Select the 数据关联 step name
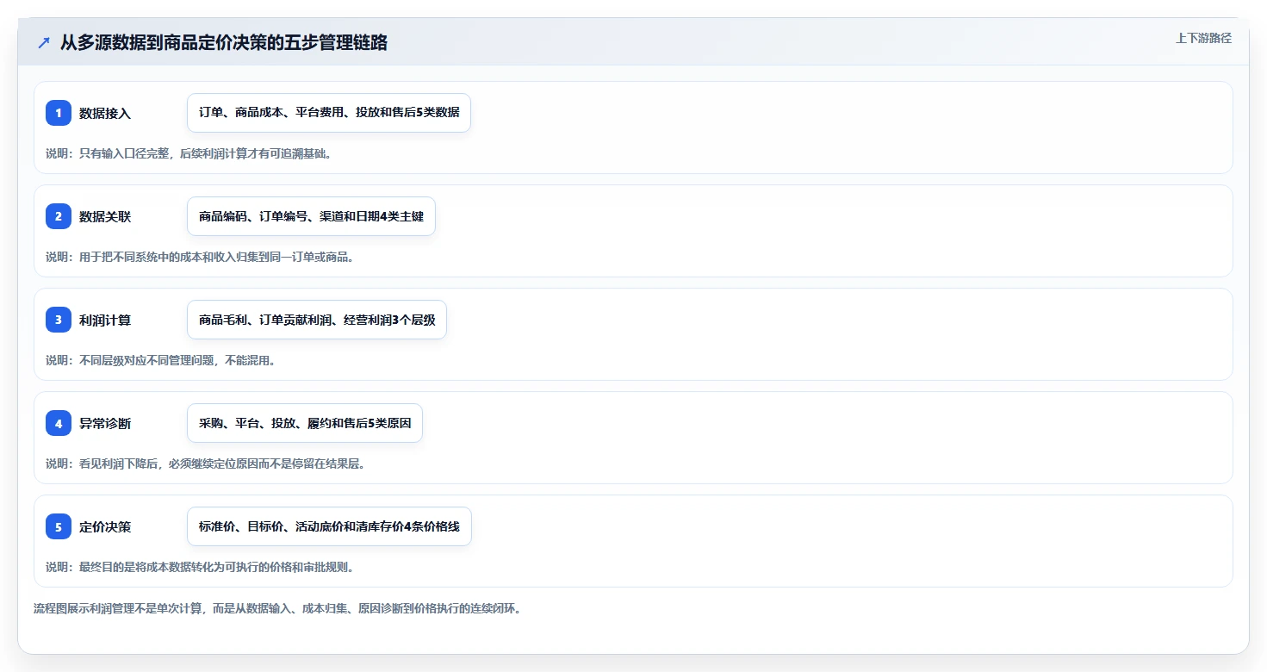The image size is (1267, 672). [105, 216]
